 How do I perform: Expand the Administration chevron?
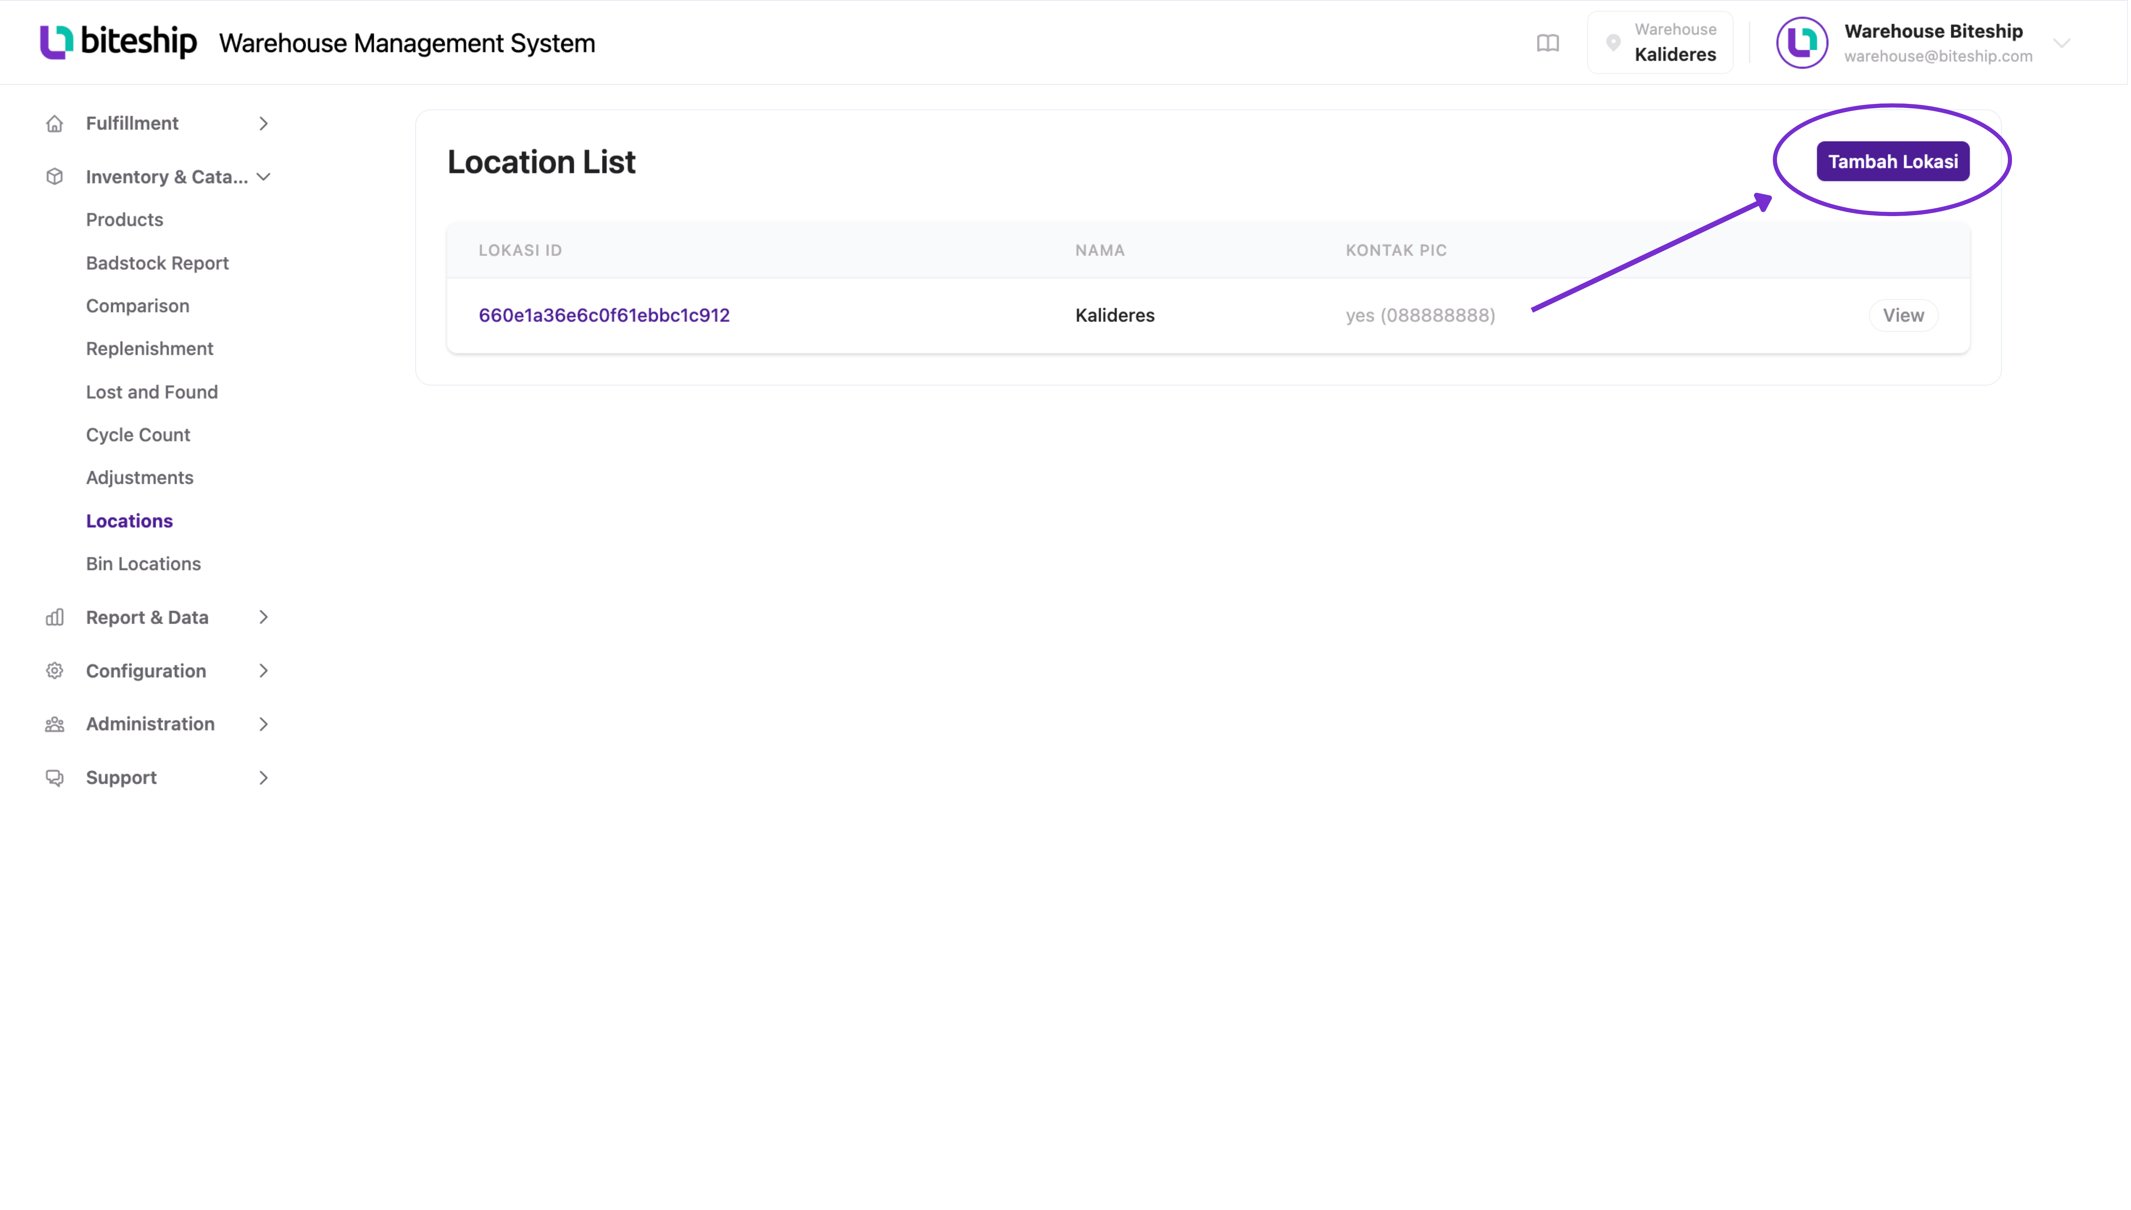(x=263, y=725)
